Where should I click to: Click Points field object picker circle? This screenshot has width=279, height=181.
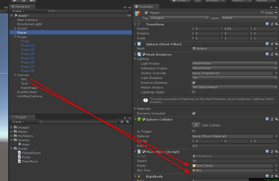pyautogui.click(x=276, y=165)
